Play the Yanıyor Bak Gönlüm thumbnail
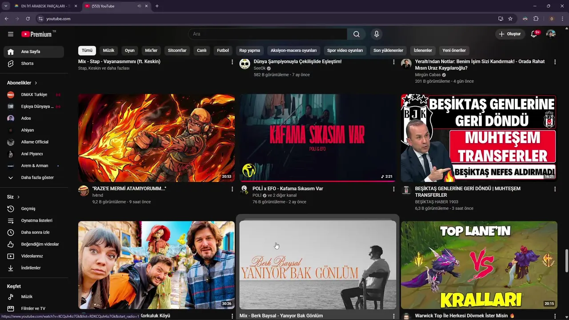Image resolution: width=569 pixels, height=320 pixels. click(x=317, y=265)
